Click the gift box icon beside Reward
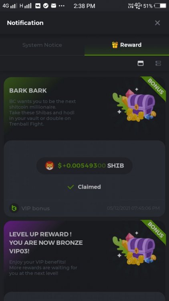The height and width of the screenshot is (301, 169). point(115,45)
